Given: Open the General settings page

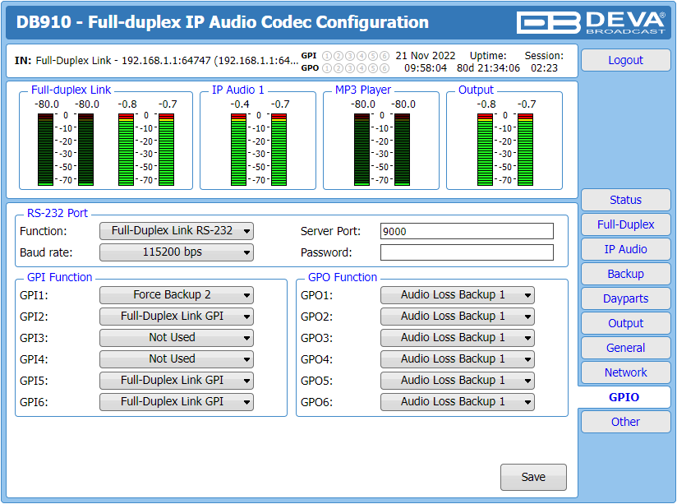Looking at the screenshot, I should point(625,348).
